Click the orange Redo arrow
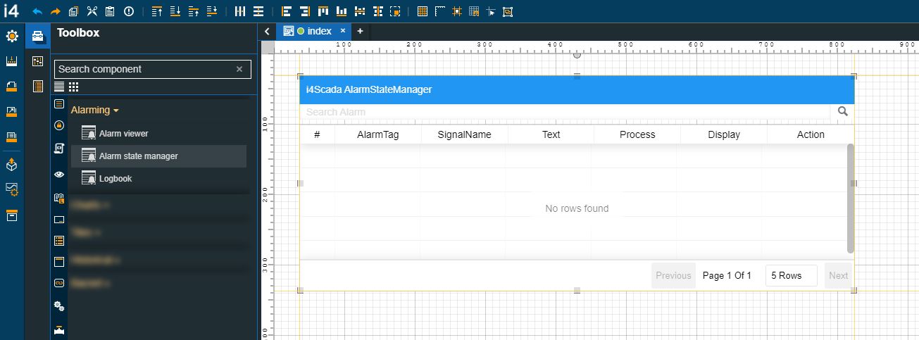This screenshot has width=919, height=340. tap(56, 11)
